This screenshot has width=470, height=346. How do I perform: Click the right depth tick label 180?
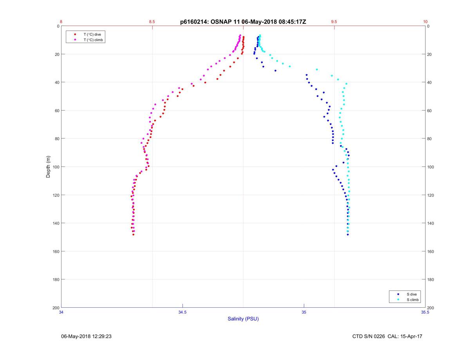[x=431, y=280]
